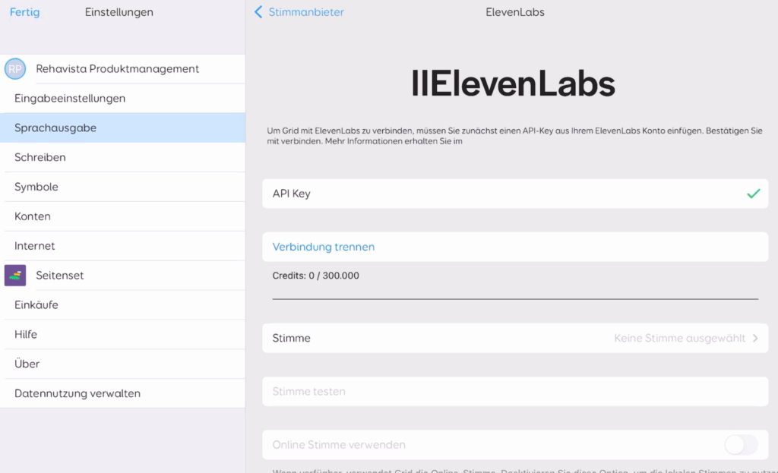Open the Seitenset settings row

[x=122, y=275]
